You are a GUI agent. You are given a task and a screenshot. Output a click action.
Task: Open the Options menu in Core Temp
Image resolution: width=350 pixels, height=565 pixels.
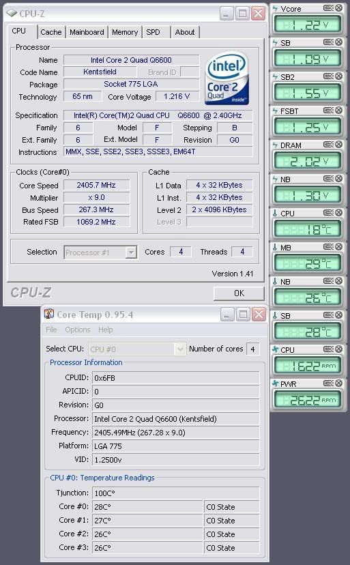(x=78, y=330)
